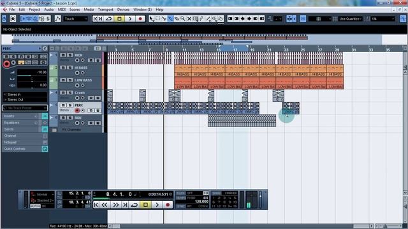Click top toolbar Play button
Image resolution: width=408 pixels, height=229 pixels.
point(130,18)
